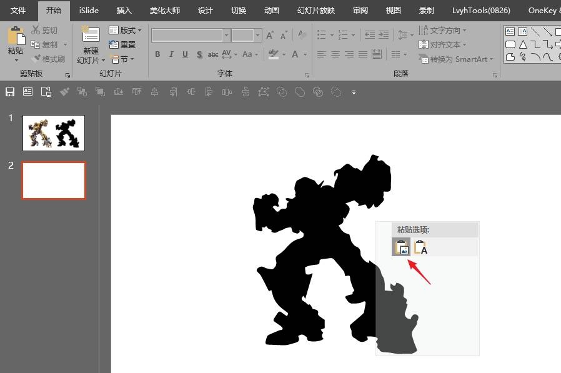Select the elbow connector shape
The image size is (561, 373).
coord(535,44)
